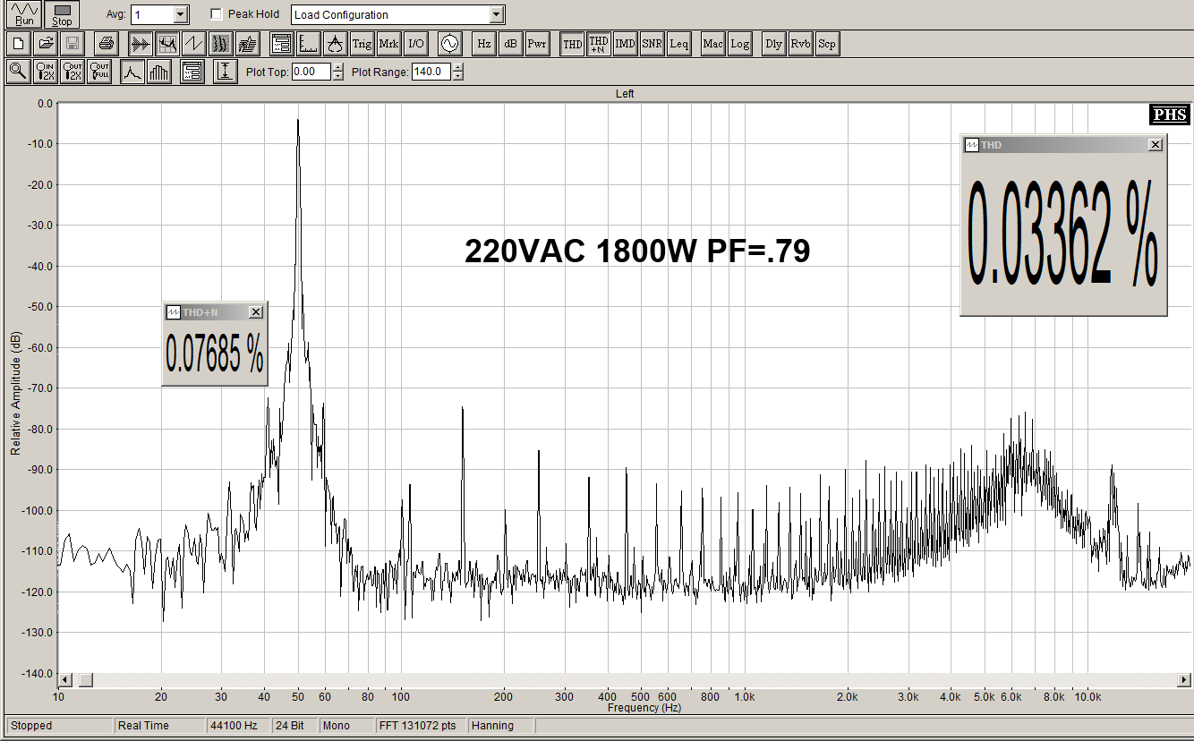Open the settings dialog icon in main toolbar

[281, 43]
